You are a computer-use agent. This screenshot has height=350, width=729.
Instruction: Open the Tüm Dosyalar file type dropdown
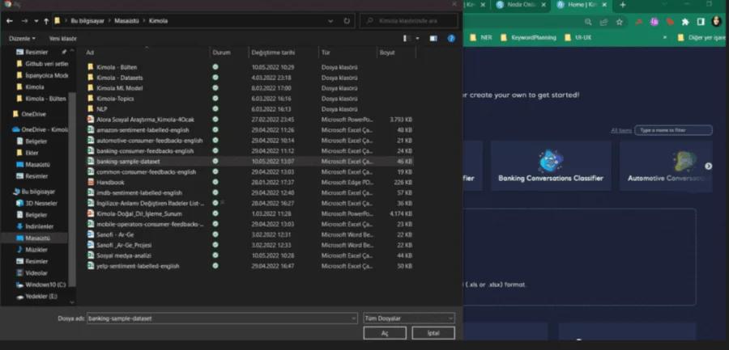(x=409, y=318)
